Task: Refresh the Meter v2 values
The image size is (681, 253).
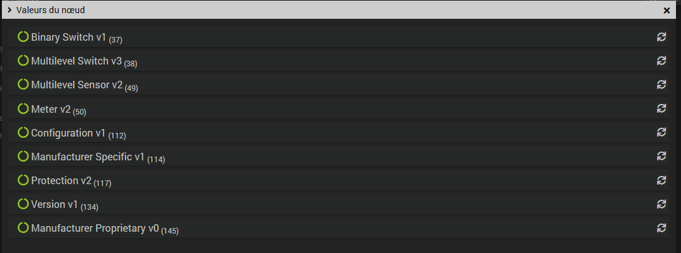Action: pos(661,108)
